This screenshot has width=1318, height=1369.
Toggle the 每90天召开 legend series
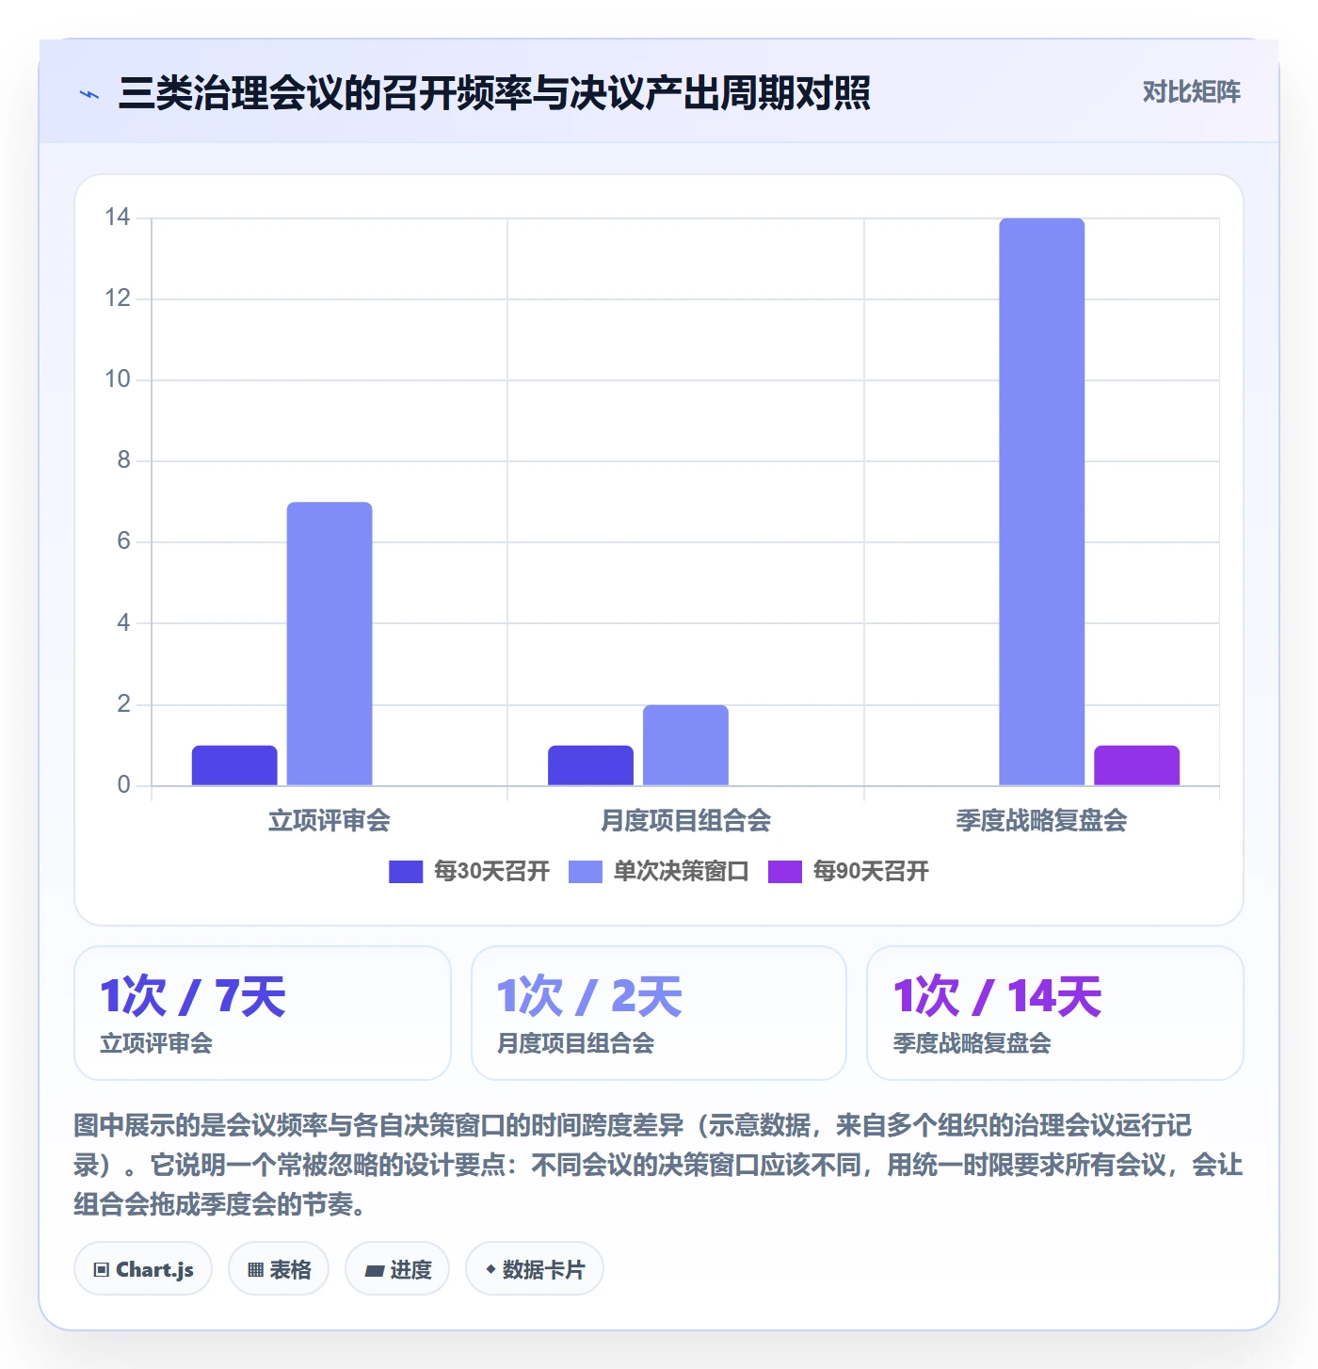848,871
